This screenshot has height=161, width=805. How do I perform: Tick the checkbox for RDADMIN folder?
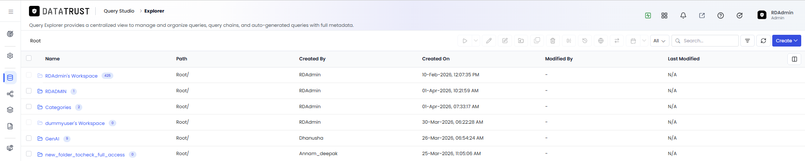[29, 91]
